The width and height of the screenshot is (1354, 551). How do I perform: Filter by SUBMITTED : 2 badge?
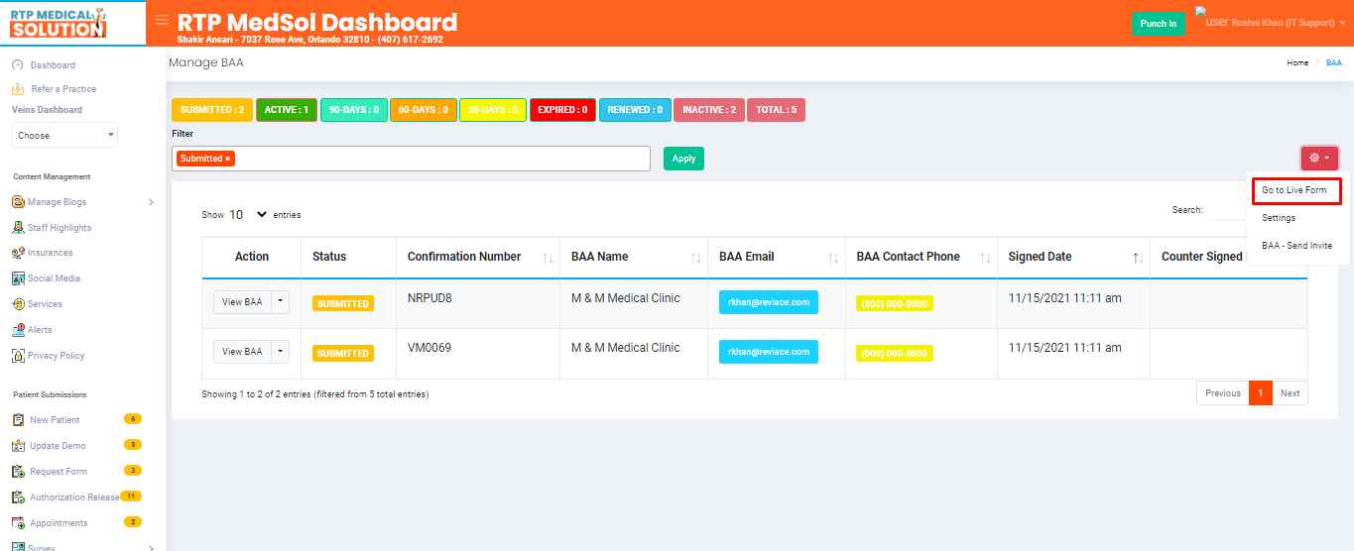pyautogui.click(x=212, y=110)
